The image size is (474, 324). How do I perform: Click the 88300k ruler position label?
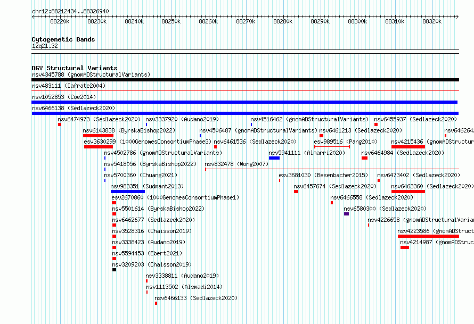(357, 21)
